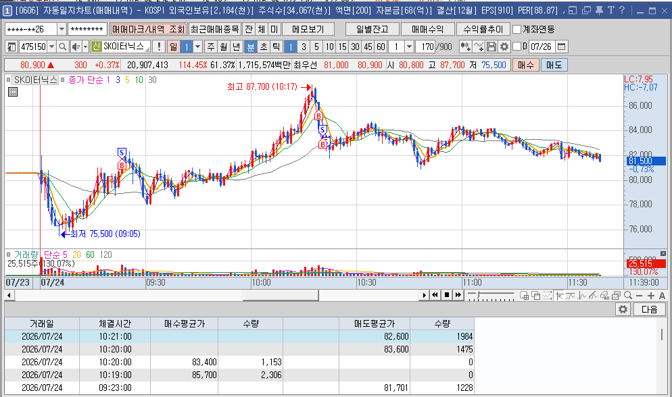This screenshot has width=672, height=397.
Task: Open settings gear beside 다음 button
Action: coord(623,309)
